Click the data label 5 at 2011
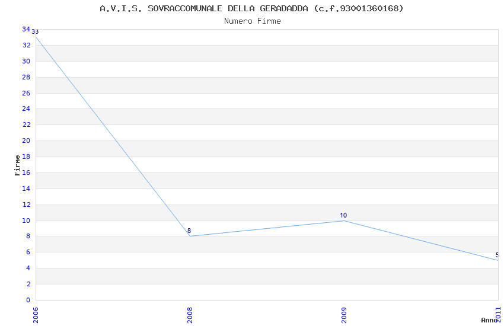Viewport: 504px width, 326px height. [497, 255]
